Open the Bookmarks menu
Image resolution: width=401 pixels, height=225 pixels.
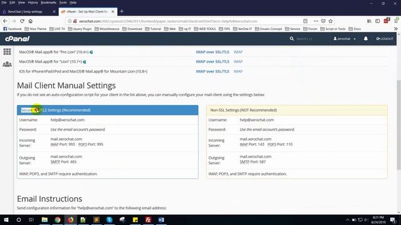[x=48, y=2]
